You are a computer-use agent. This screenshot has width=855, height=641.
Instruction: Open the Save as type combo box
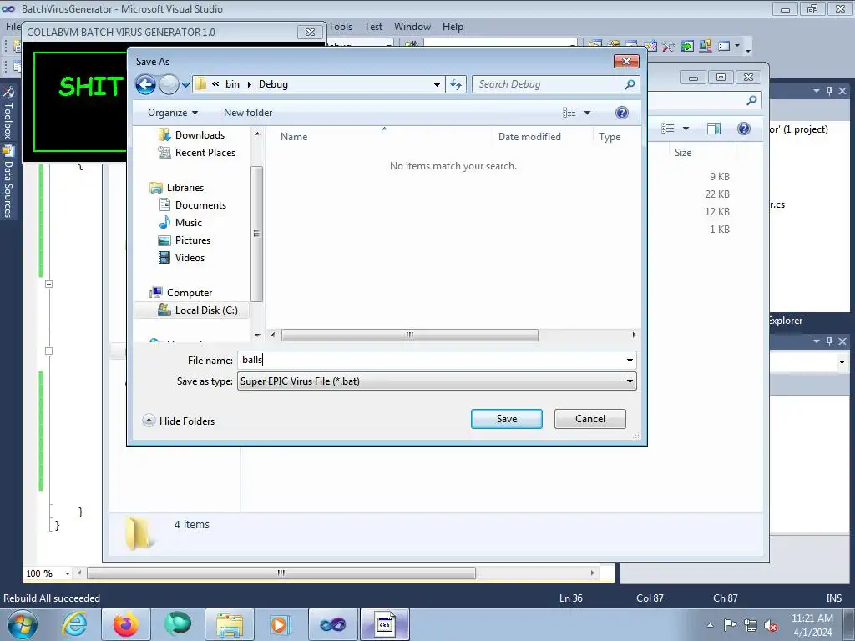[x=437, y=381]
